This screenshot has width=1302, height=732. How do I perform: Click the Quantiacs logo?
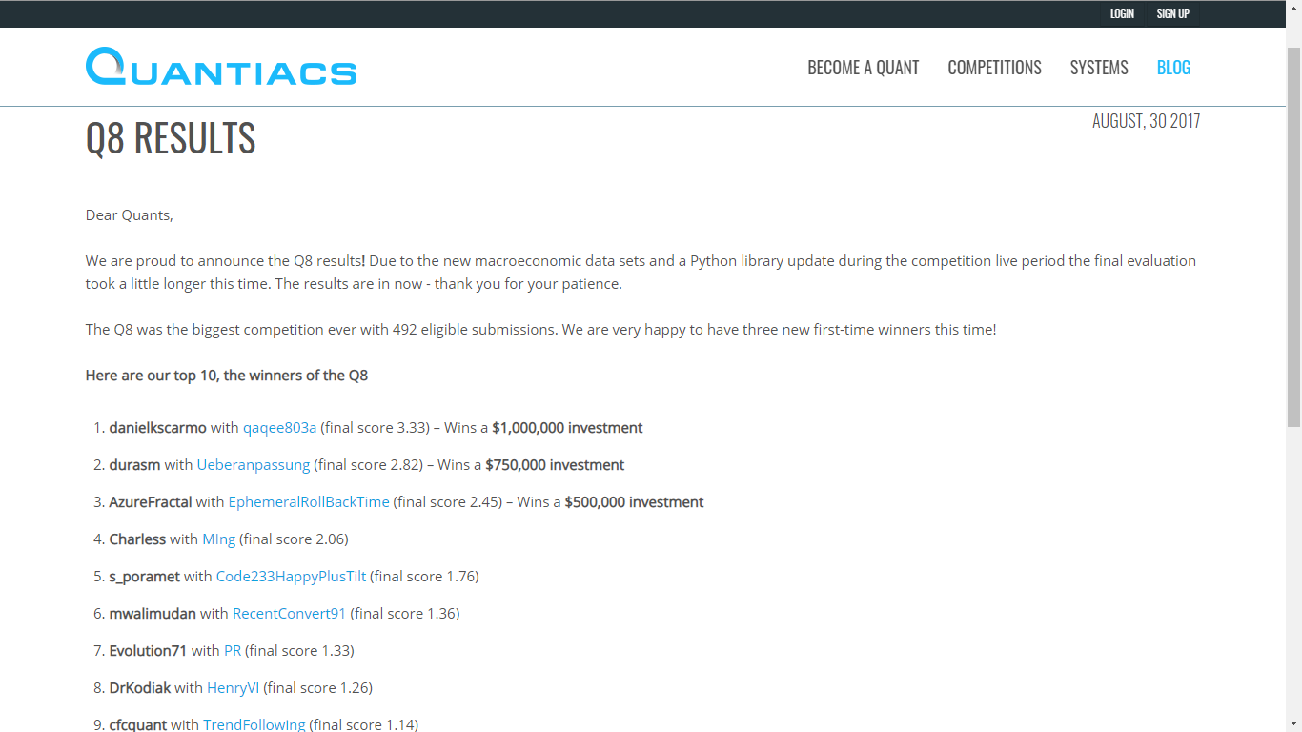[x=221, y=67]
